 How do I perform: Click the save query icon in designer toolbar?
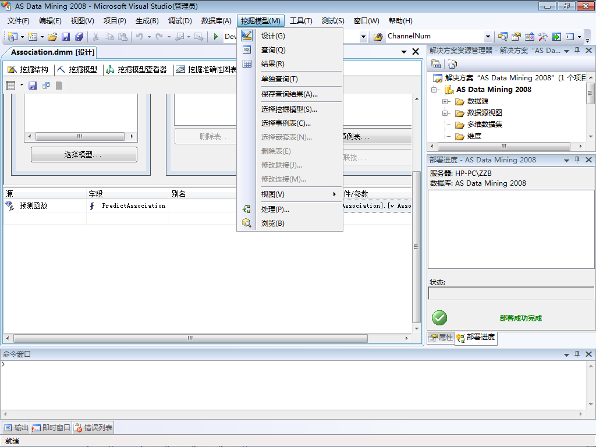coord(33,86)
